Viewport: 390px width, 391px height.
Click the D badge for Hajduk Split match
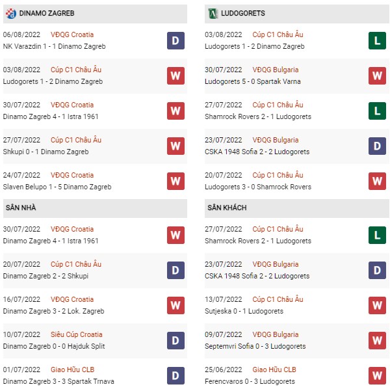[175, 341]
